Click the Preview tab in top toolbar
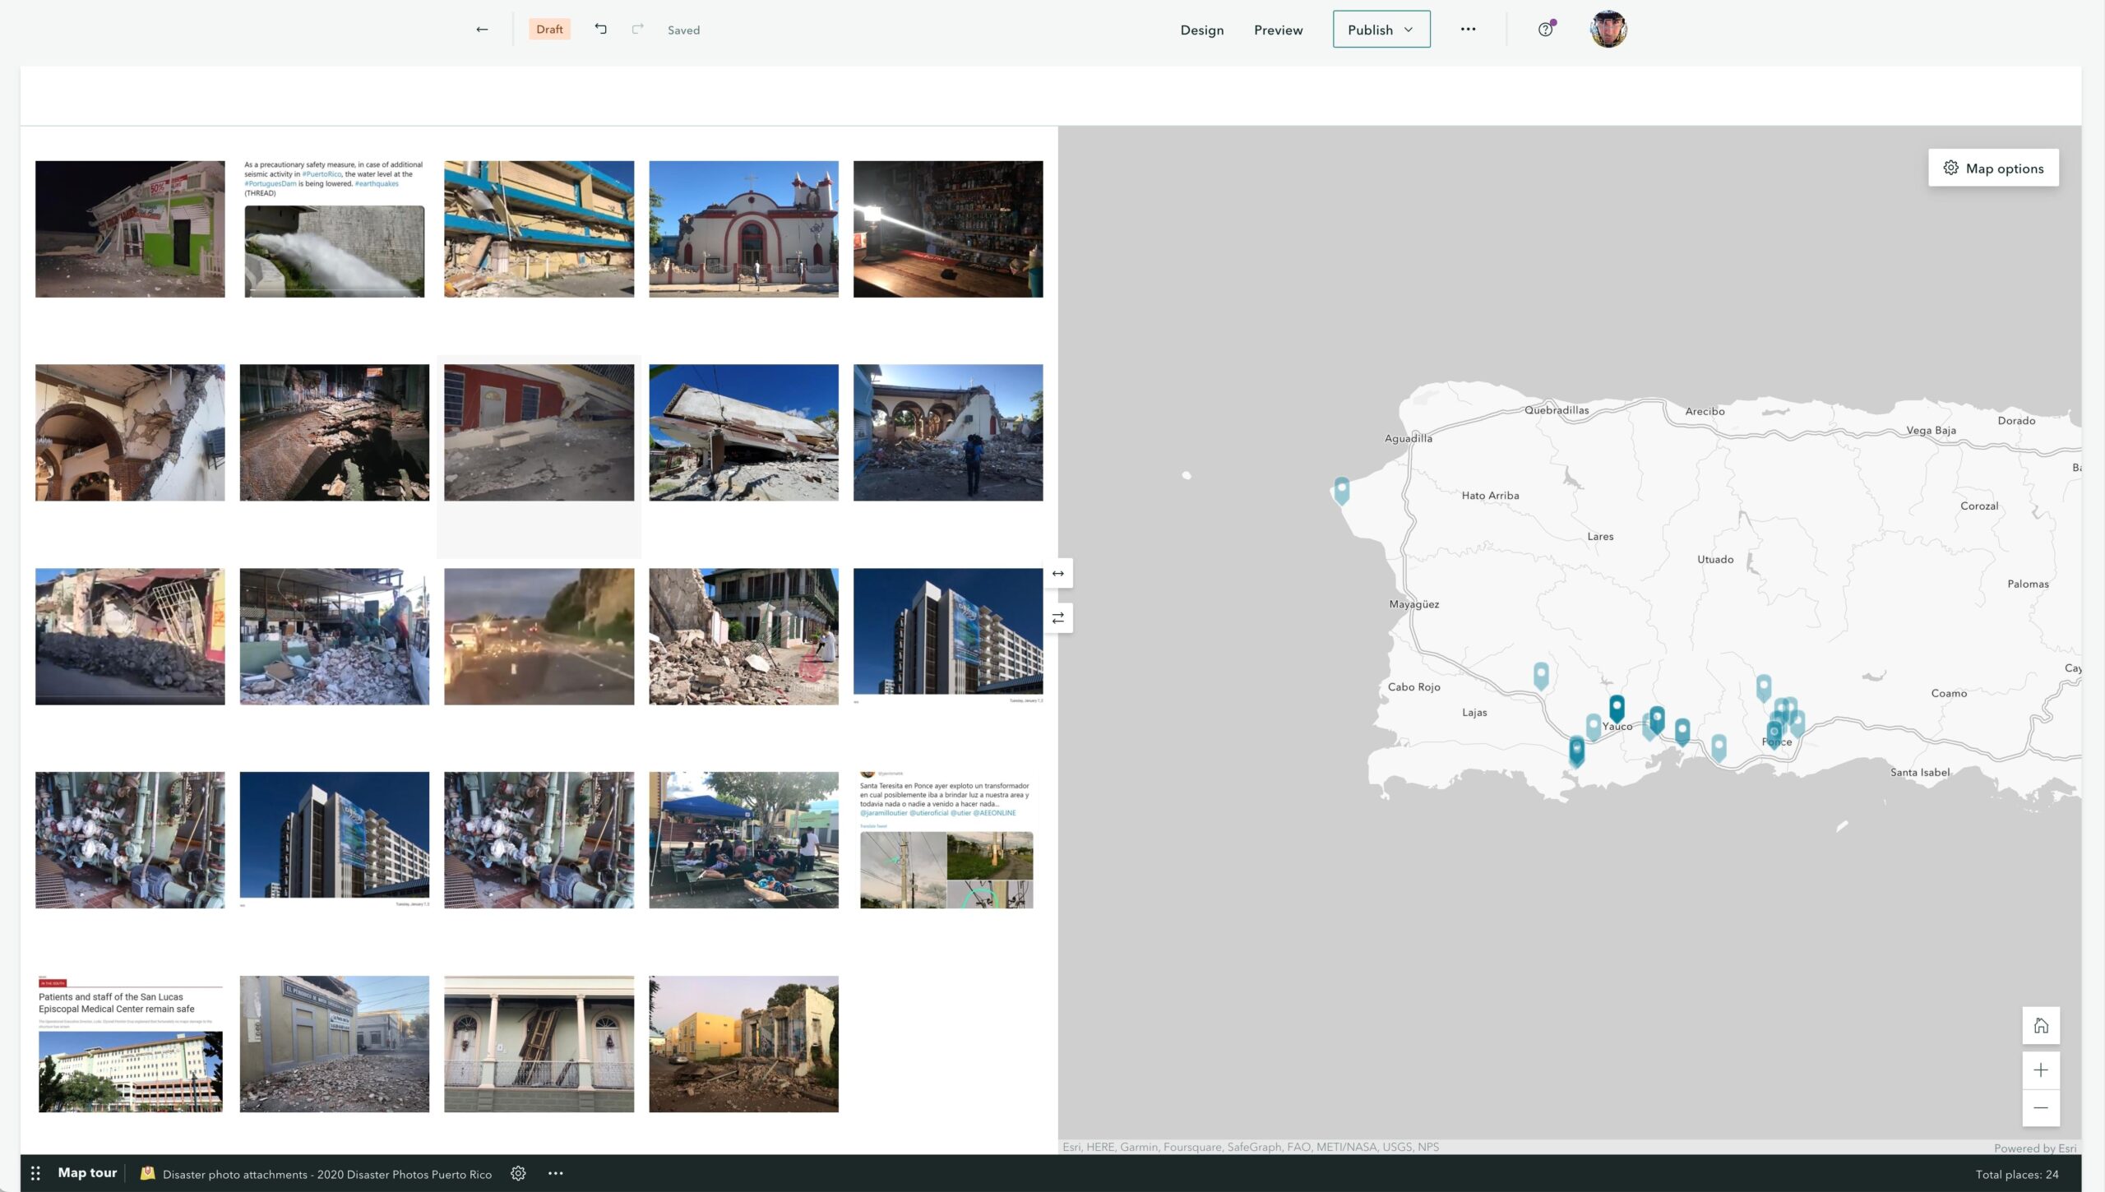The height and width of the screenshot is (1192, 2105). coord(1278,29)
